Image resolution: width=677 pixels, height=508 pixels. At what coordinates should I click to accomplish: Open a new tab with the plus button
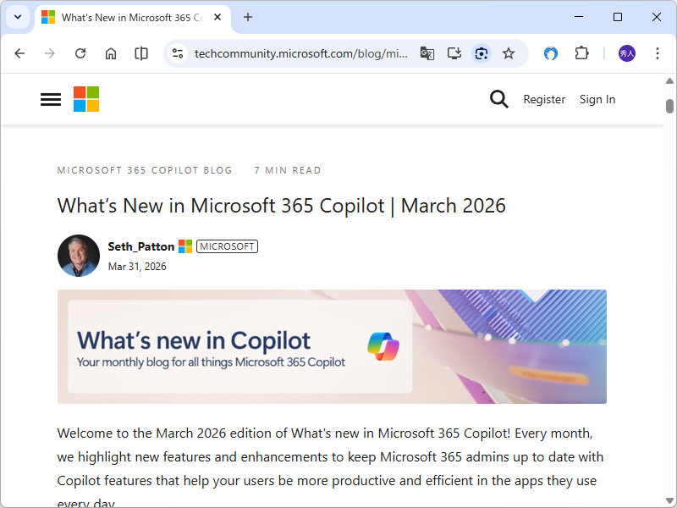coord(248,17)
